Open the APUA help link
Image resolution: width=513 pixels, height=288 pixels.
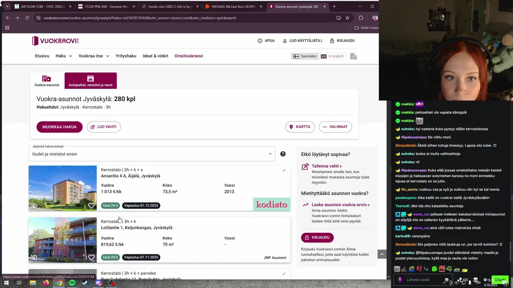[266, 41]
